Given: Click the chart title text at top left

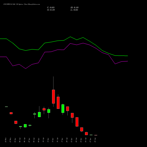Looking at the screenshot, I should 22,4.
